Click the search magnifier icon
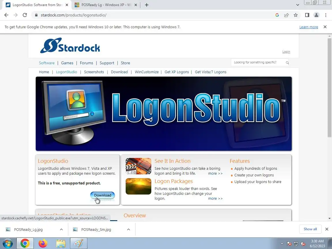The height and width of the screenshot is (249, 332). pyautogui.click(x=287, y=63)
